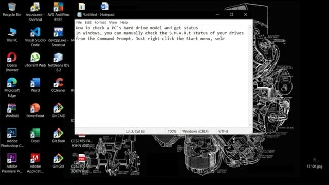
Task: Select the WinRAR desktop icon
Action: click(x=12, y=110)
